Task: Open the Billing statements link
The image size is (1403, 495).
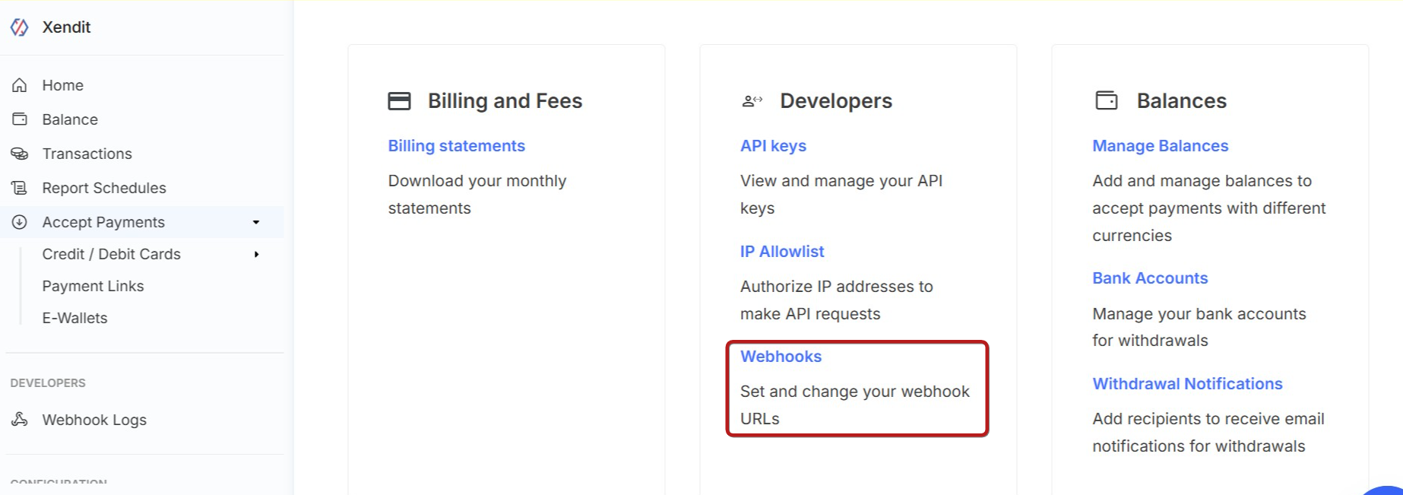Action: (456, 146)
